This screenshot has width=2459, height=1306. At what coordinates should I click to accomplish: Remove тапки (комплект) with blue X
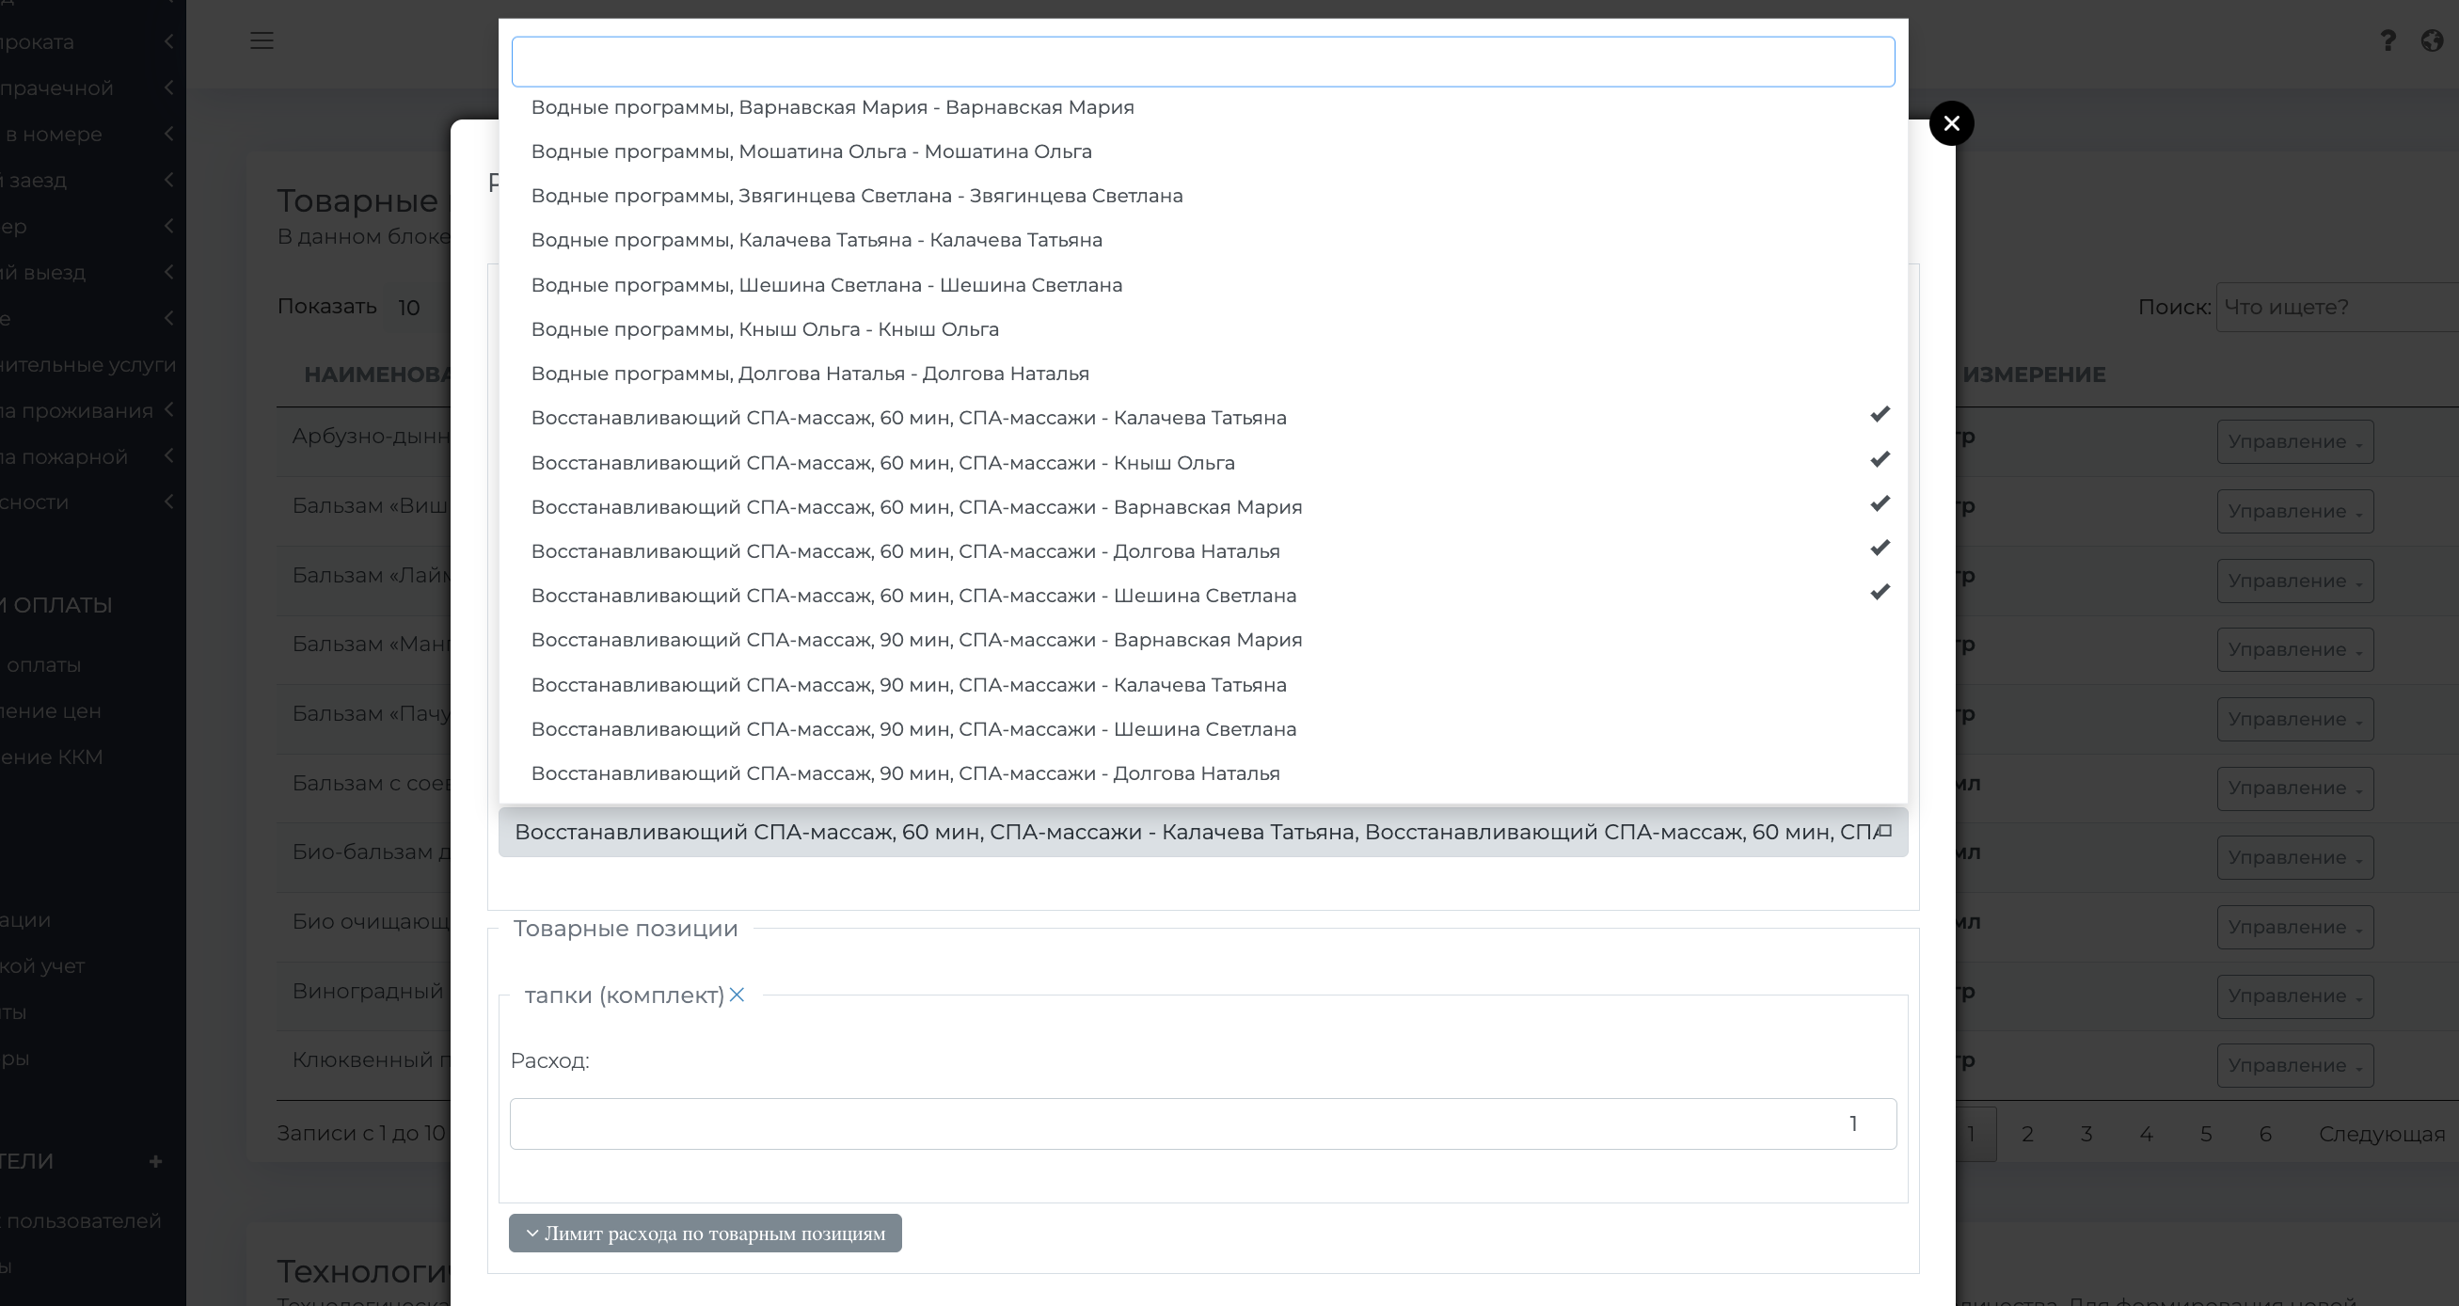pos(737,995)
